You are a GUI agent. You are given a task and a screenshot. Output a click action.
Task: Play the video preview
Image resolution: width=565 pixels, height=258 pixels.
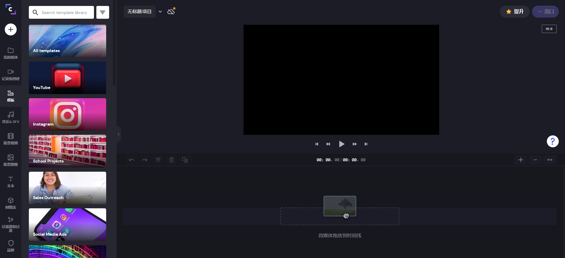[x=342, y=144]
